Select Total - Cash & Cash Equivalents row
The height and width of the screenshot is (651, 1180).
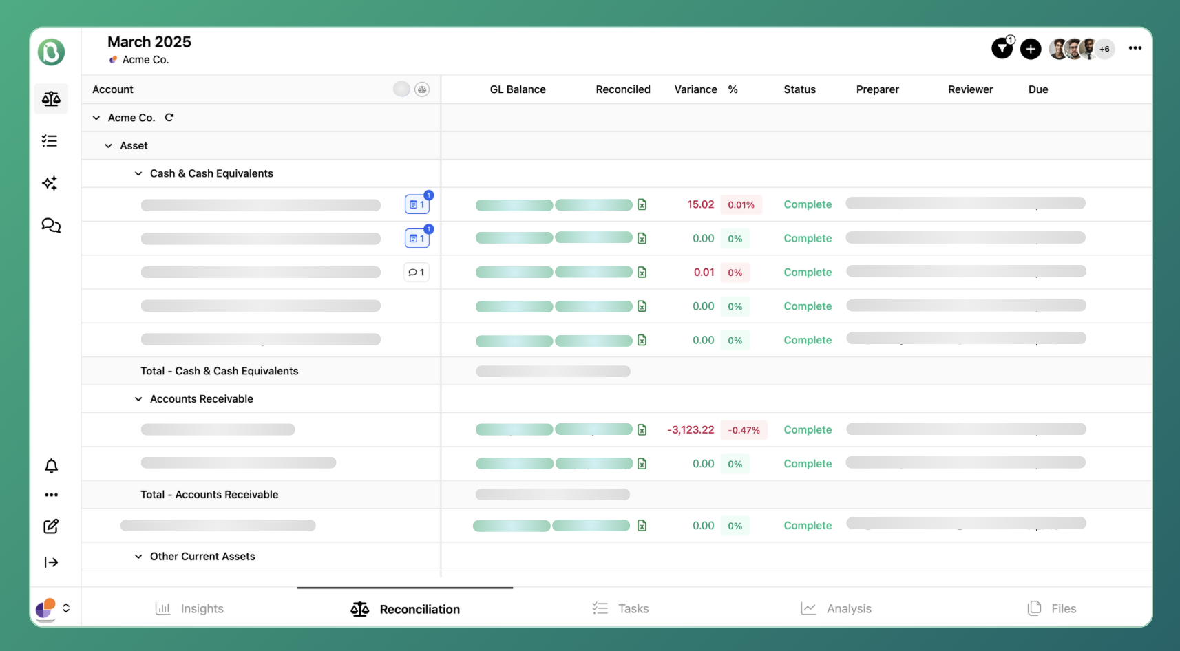point(616,371)
